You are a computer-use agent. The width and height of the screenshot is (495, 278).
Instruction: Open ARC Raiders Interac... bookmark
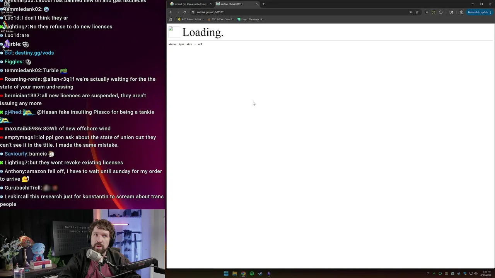(190, 19)
